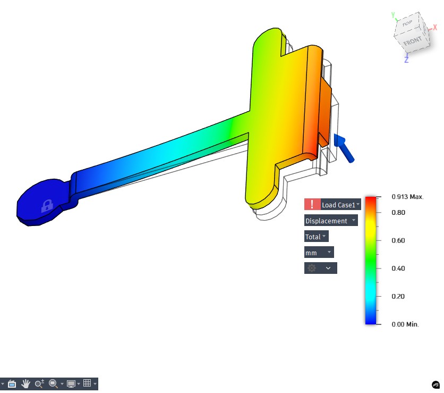Click the lock constraint symbol on model
Screen dimensions: 444x393
47,205
